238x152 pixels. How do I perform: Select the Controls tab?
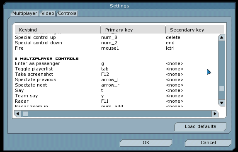click(x=67, y=13)
